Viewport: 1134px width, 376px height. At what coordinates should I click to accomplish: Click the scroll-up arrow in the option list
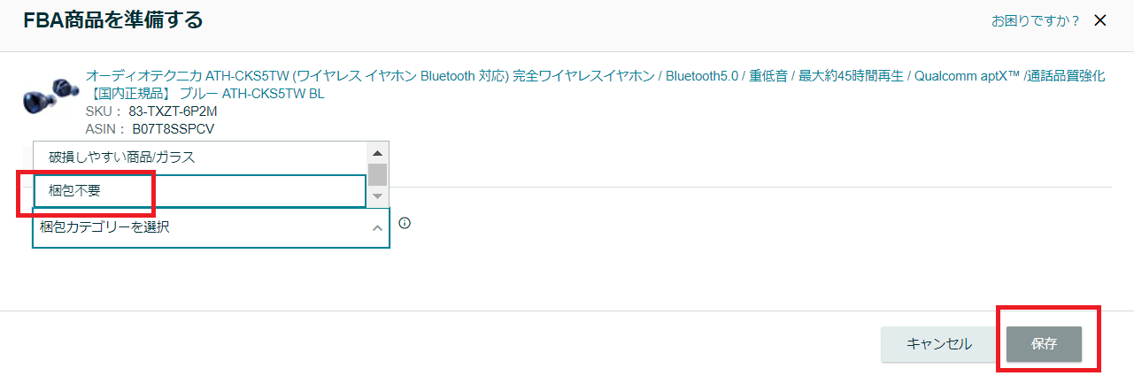click(377, 152)
